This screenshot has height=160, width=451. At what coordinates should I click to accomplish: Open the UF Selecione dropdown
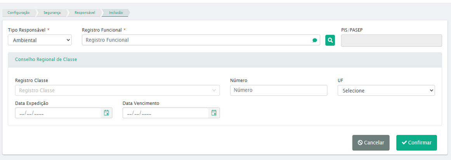click(x=386, y=90)
